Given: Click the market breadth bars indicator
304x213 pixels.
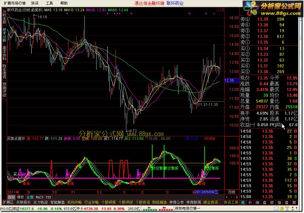Looking at the screenshot, I should pyautogui.click(x=157, y=209).
